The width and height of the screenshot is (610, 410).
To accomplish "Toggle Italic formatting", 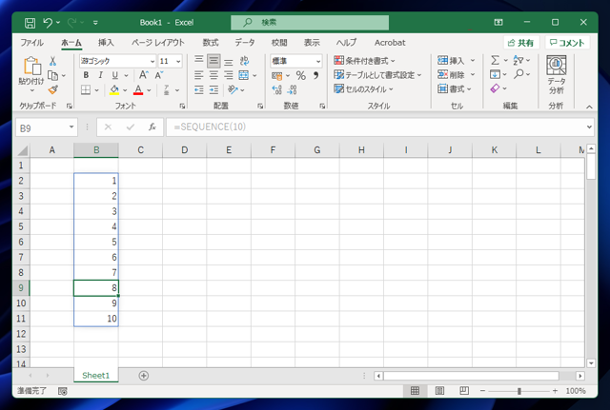I will click(x=100, y=75).
